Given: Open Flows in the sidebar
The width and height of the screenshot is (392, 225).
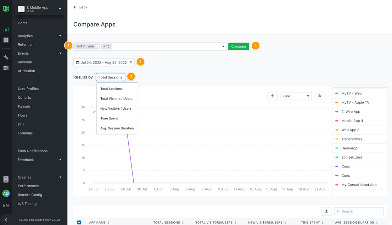Looking at the screenshot, I should point(23,115).
